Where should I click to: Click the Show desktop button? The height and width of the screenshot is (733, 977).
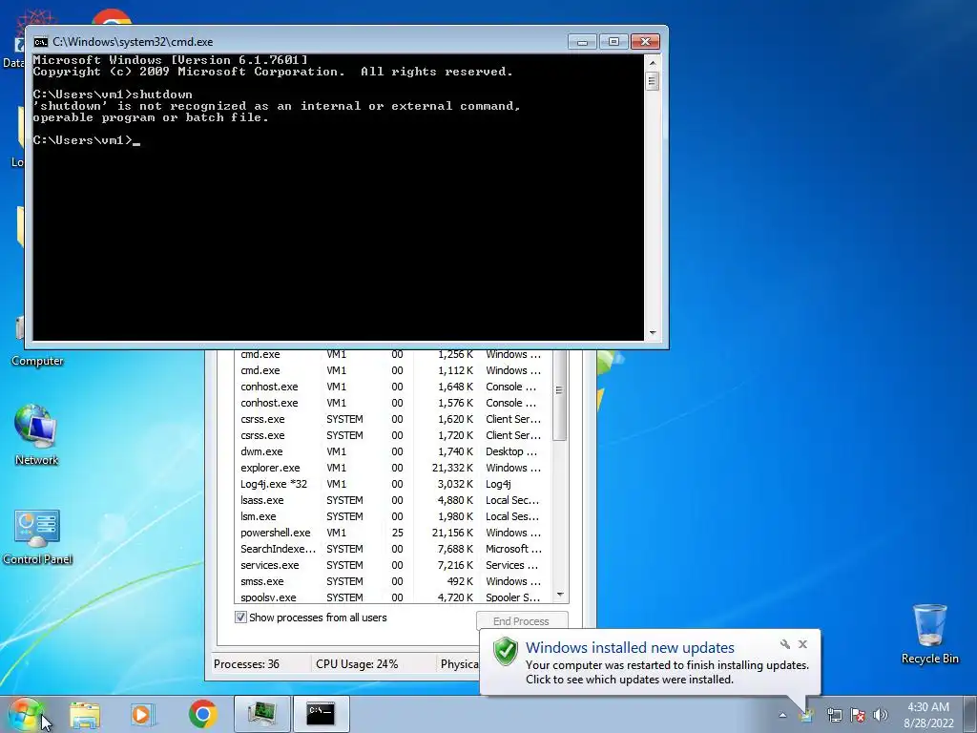click(x=970, y=714)
